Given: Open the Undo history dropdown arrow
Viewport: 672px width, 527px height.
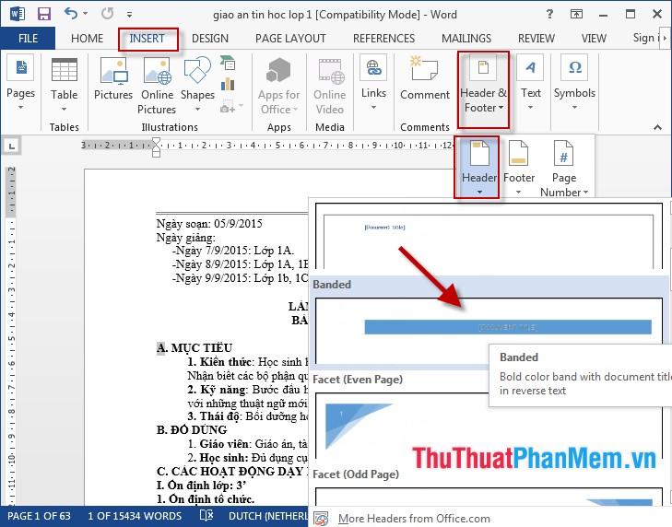Looking at the screenshot, I should [86, 14].
